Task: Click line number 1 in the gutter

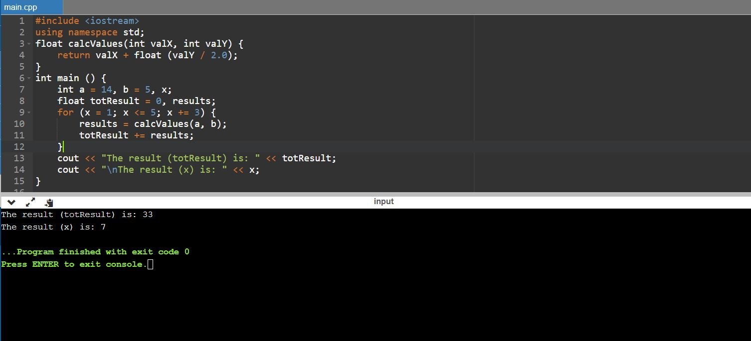Action: [x=21, y=21]
